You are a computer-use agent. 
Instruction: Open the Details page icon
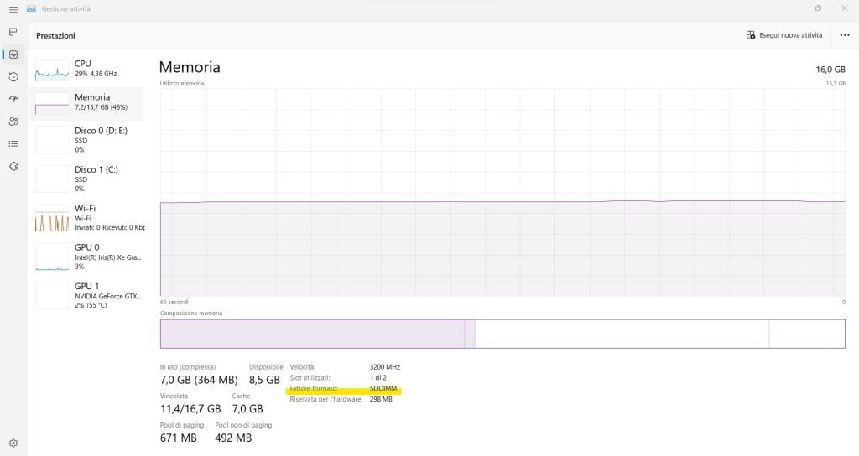coord(13,143)
